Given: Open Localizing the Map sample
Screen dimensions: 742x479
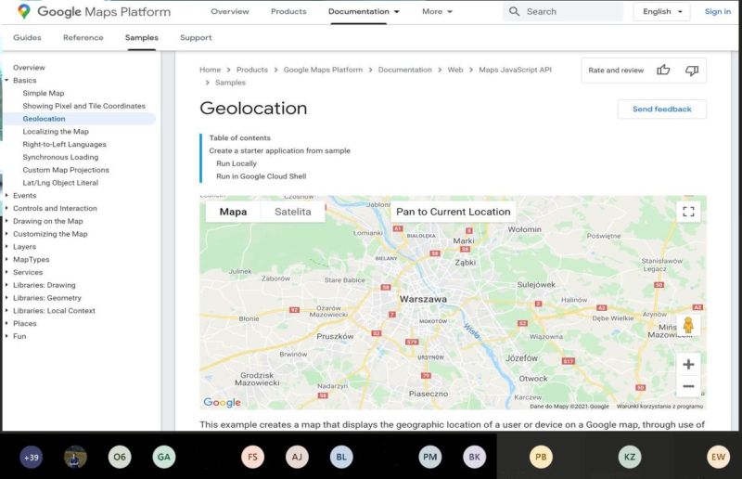Looking at the screenshot, I should pos(56,132).
